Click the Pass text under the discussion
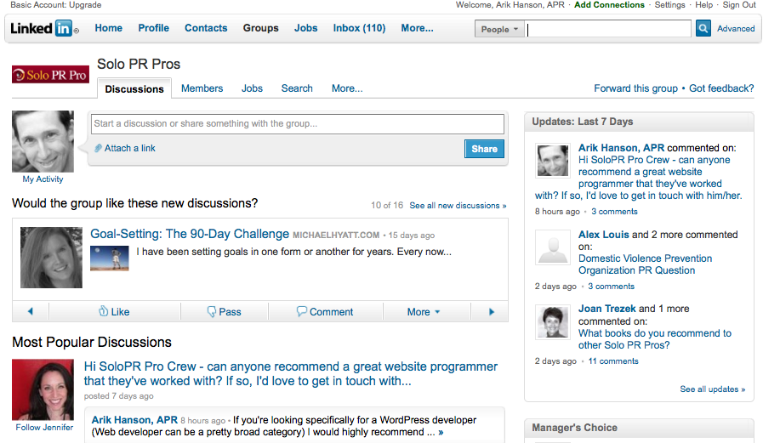This screenshot has width=763, height=443. (x=230, y=312)
